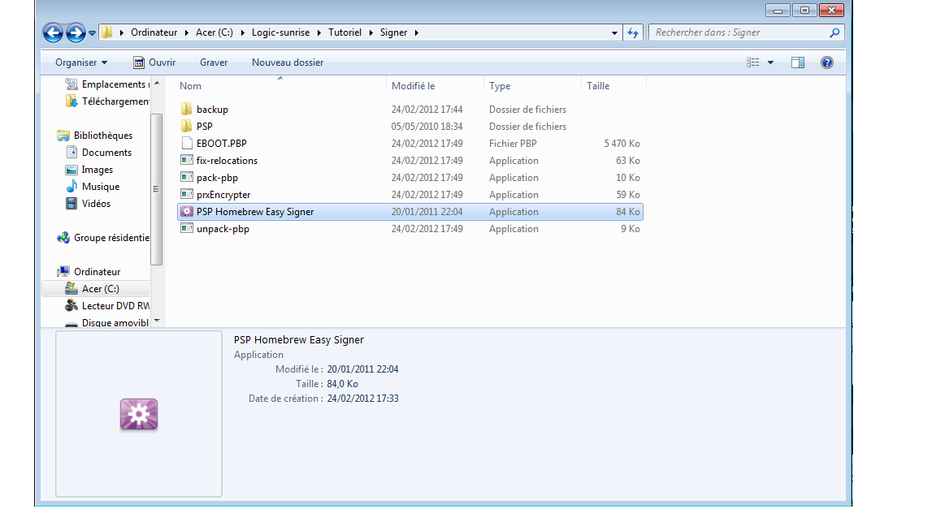Viewport: 936px width, 526px height.
Task: Click the EBOOT.PBP file name
Action: 222,144
